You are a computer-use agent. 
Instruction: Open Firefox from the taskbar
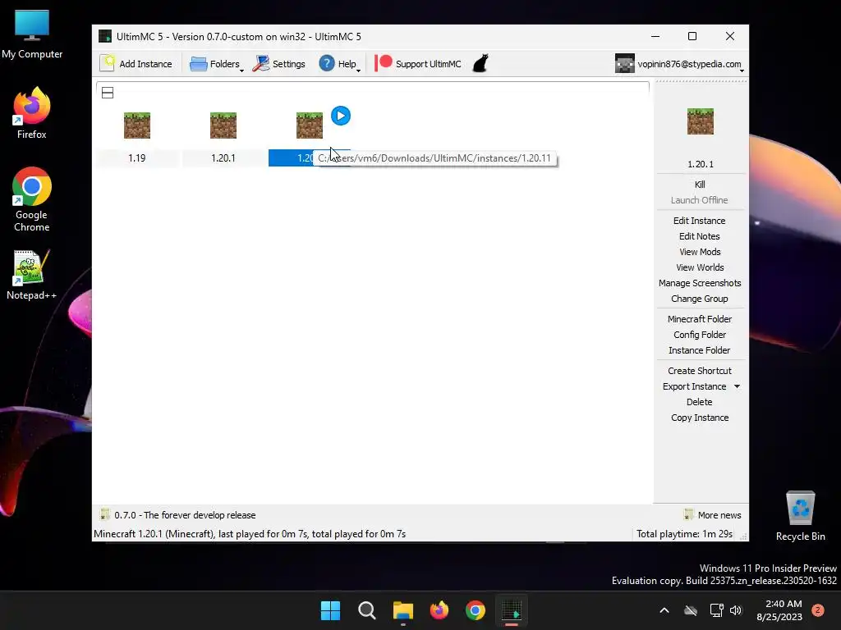tap(439, 610)
